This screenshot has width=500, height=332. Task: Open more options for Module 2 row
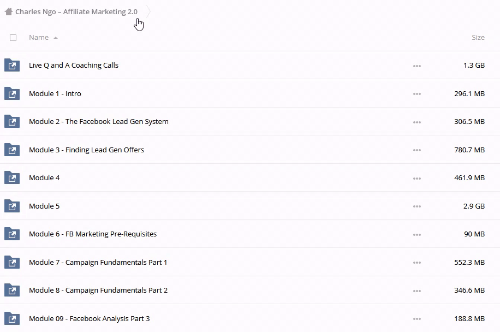[417, 122]
